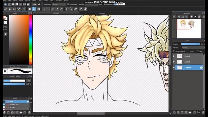This screenshot has height=117, width=208.
Task: Open the Window menu
Action: 59,1
